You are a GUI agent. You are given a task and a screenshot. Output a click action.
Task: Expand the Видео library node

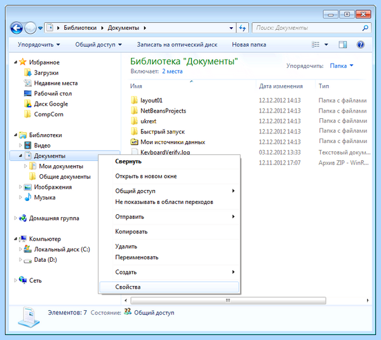[20, 145]
